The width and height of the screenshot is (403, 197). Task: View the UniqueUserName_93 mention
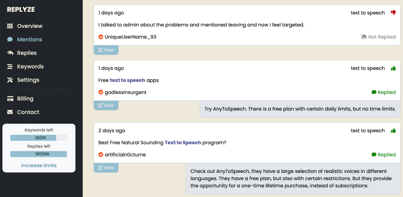click(x=106, y=50)
